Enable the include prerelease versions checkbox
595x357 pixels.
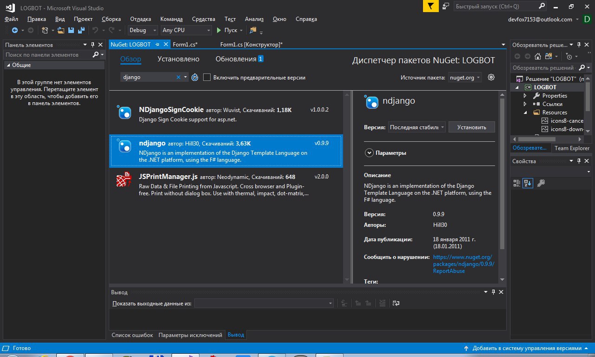[x=207, y=77]
